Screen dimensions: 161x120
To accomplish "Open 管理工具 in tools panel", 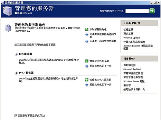I will pos(128,30).
